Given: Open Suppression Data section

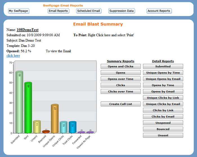Looking at the screenshot, I should coord(122,11).
